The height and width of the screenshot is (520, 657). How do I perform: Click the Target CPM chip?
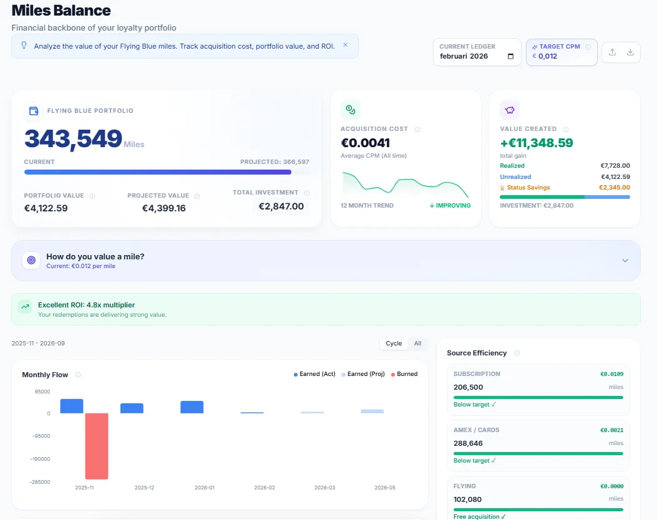[x=560, y=52]
